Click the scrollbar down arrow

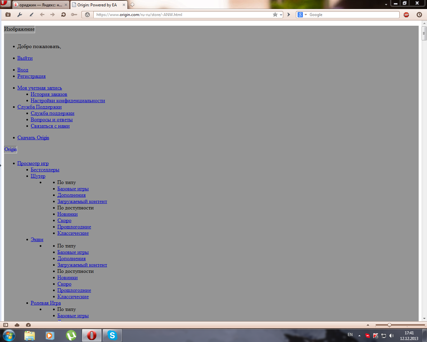coord(424,319)
